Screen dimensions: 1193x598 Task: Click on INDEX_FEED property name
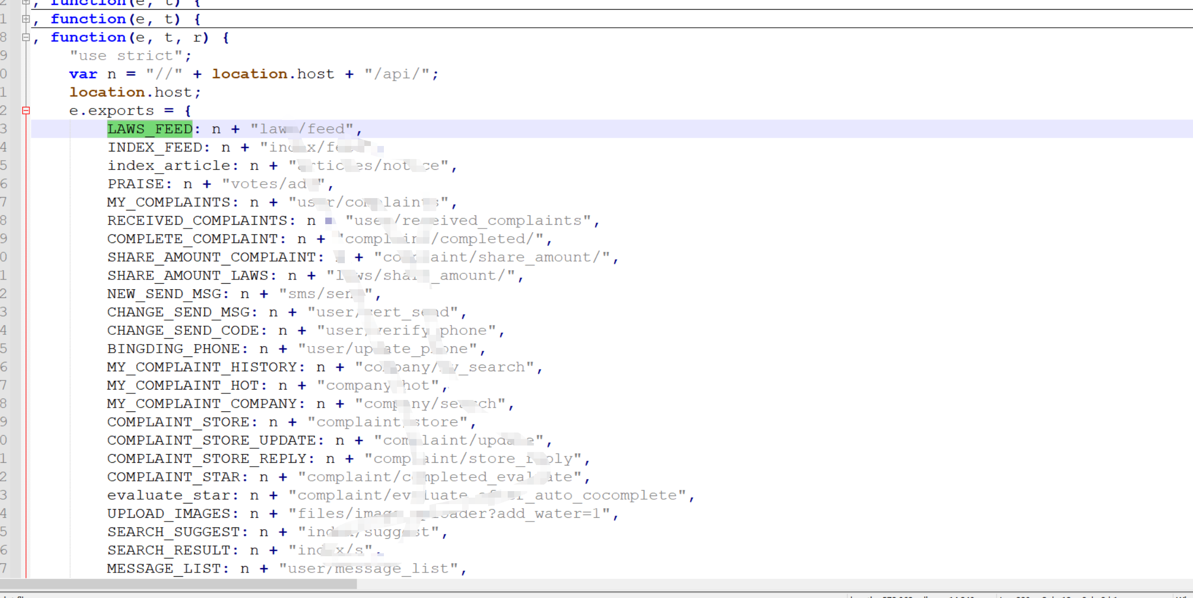click(155, 148)
